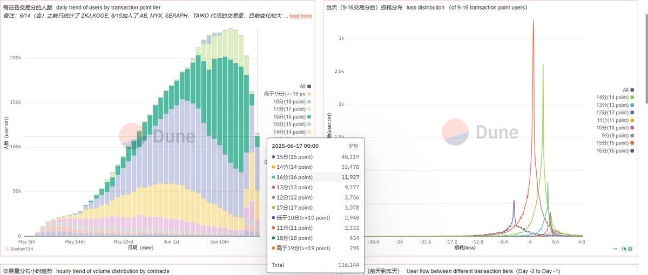Select the 15分(15 point) 48,119 tooltip row
The image size is (648, 275).
click(x=316, y=157)
